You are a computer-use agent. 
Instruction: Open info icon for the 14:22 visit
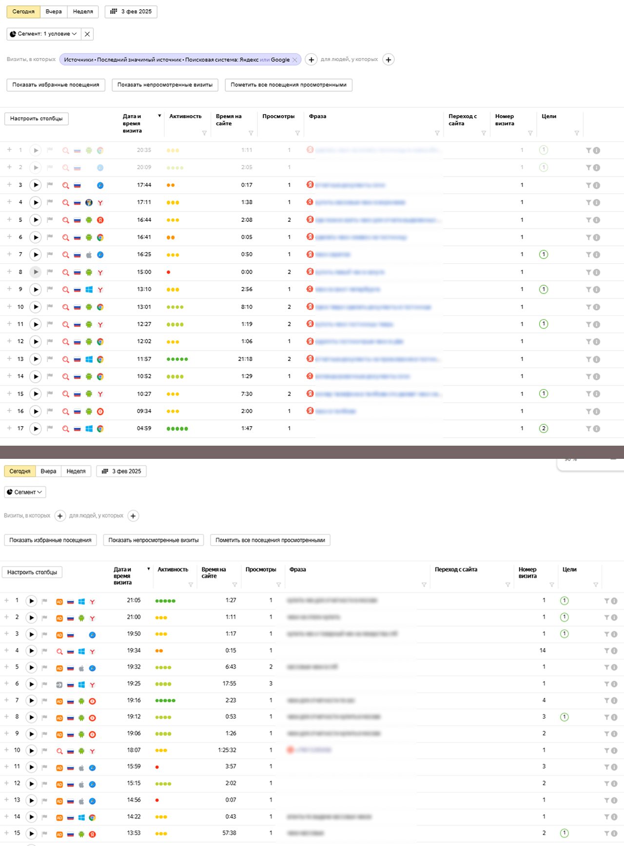(614, 818)
